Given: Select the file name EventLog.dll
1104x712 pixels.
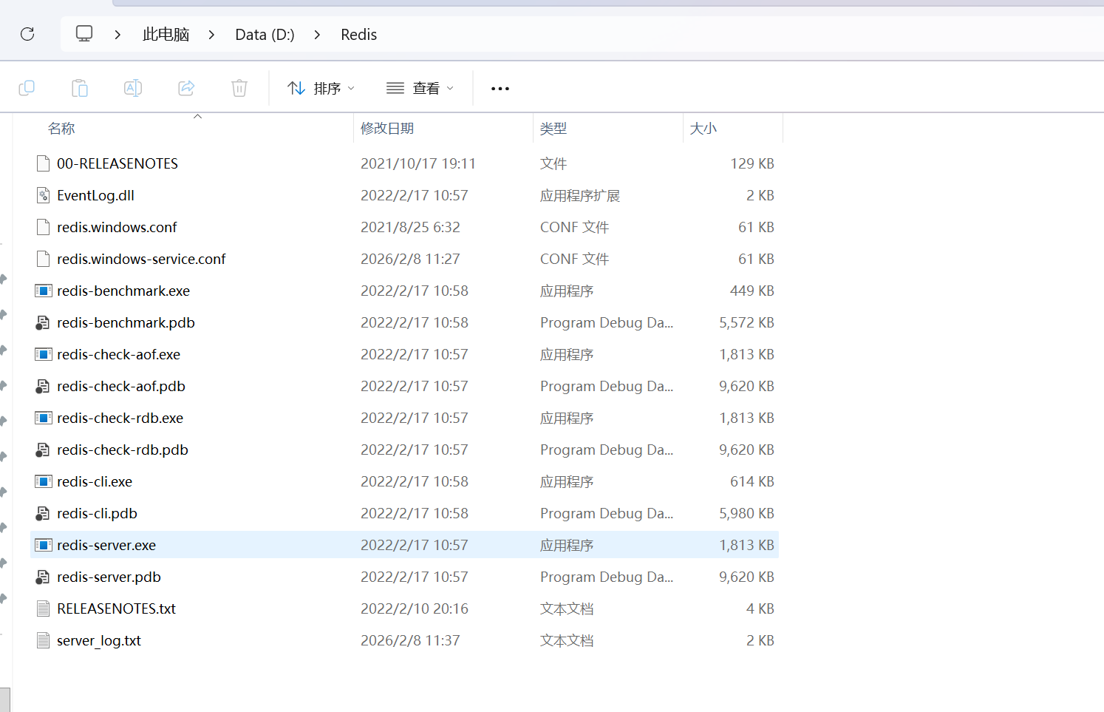Looking at the screenshot, I should point(96,195).
